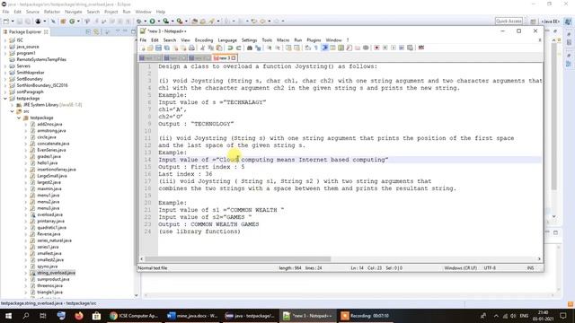Click Open file icon in Notepad++ toolbar
Viewport: 575px width, 323px height.
click(150, 48)
